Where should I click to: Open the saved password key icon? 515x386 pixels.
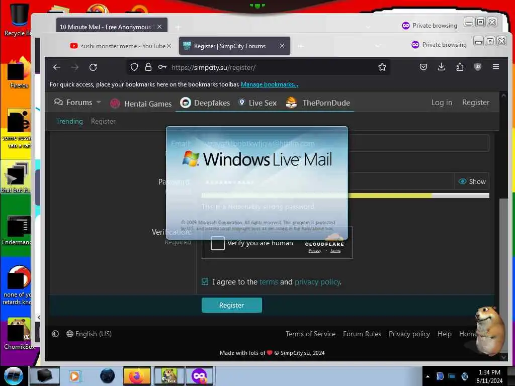point(162,67)
